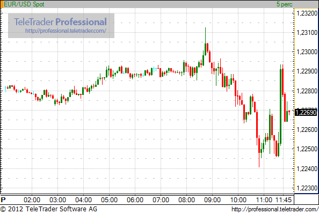Click the orange marker beside EUR/USD Spot

(x=2, y=4)
